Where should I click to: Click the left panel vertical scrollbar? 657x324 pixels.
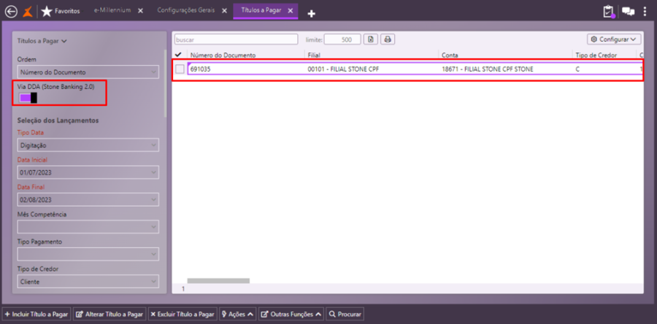[x=165, y=84]
